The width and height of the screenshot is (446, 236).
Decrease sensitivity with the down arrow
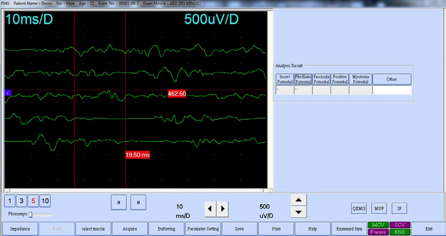(x=299, y=212)
